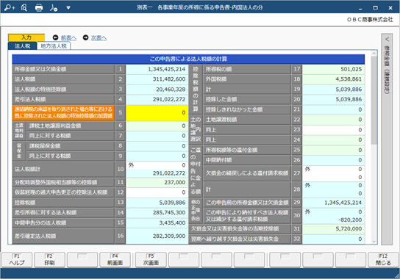Click the yellow input field in row 5

point(157,112)
